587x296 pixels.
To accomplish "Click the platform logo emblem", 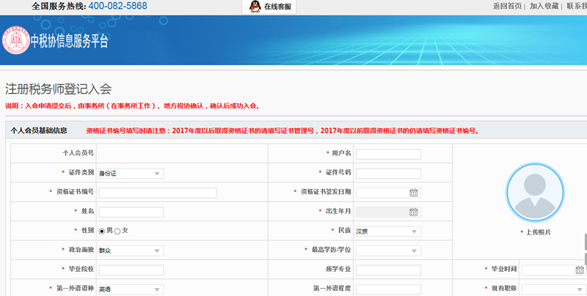I will tap(15, 42).
